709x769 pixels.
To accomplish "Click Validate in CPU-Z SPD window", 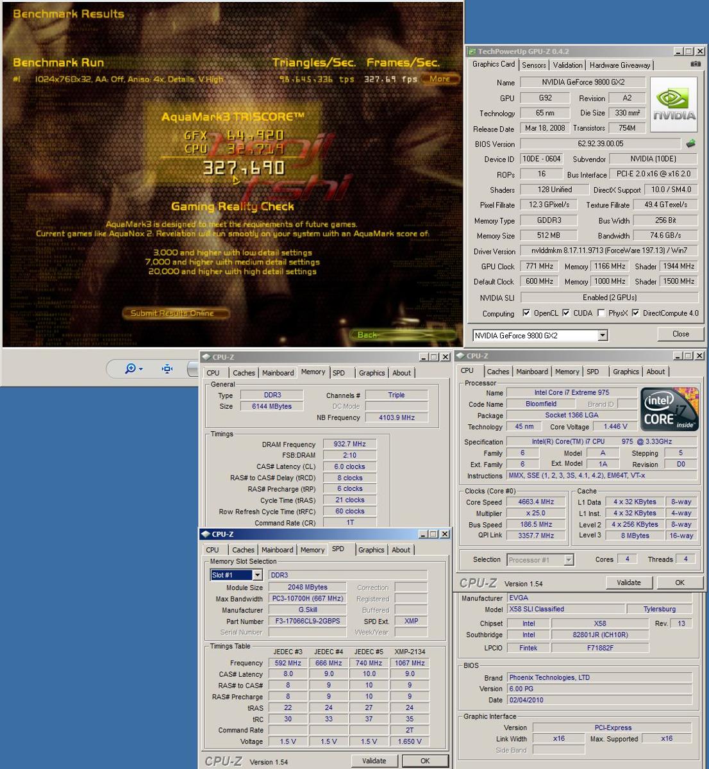I will (374, 761).
